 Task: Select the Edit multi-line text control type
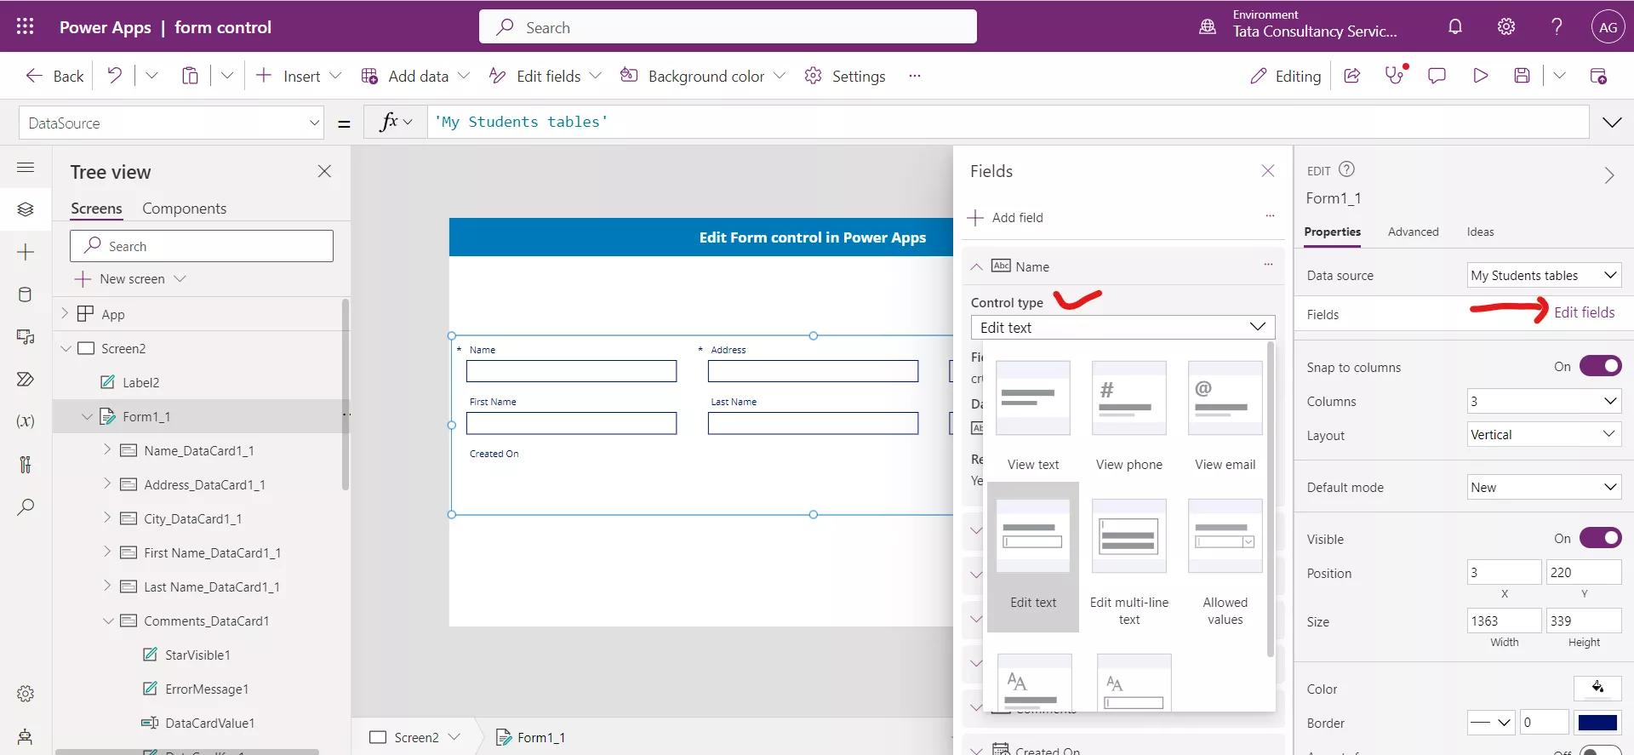[1129, 563]
